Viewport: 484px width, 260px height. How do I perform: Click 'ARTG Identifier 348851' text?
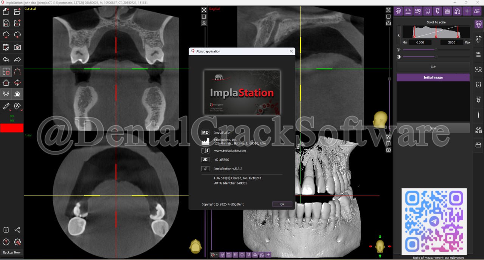pos(230,183)
